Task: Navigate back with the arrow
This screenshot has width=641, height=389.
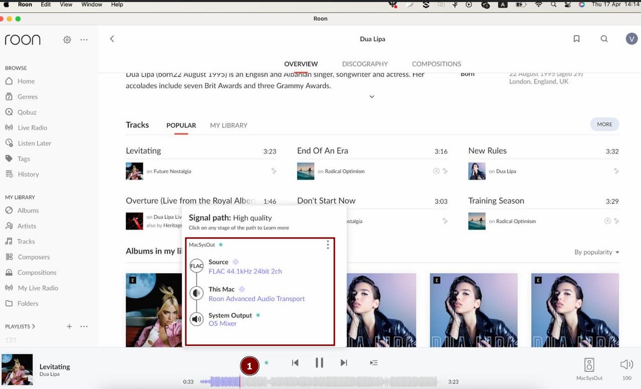Action: coord(112,39)
